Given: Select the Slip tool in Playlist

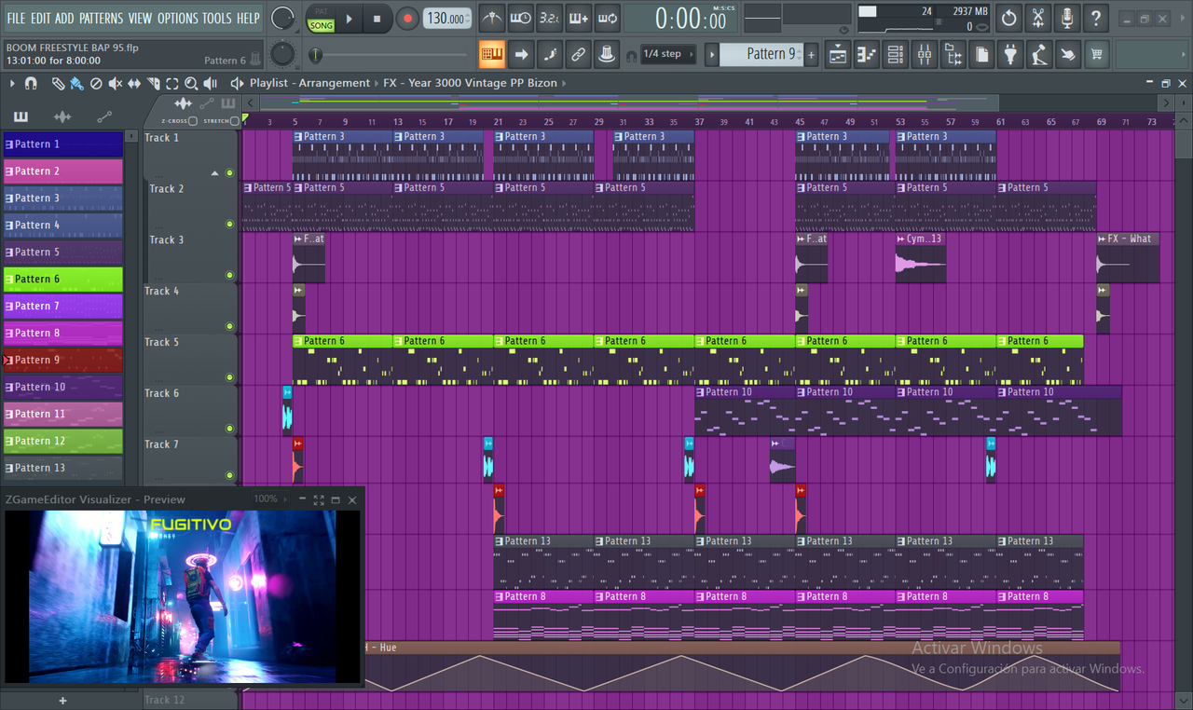Looking at the screenshot, I should [x=134, y=83].
